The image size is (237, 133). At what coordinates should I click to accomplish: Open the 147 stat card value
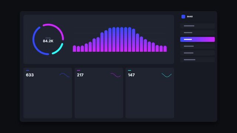tap(131, 75)
